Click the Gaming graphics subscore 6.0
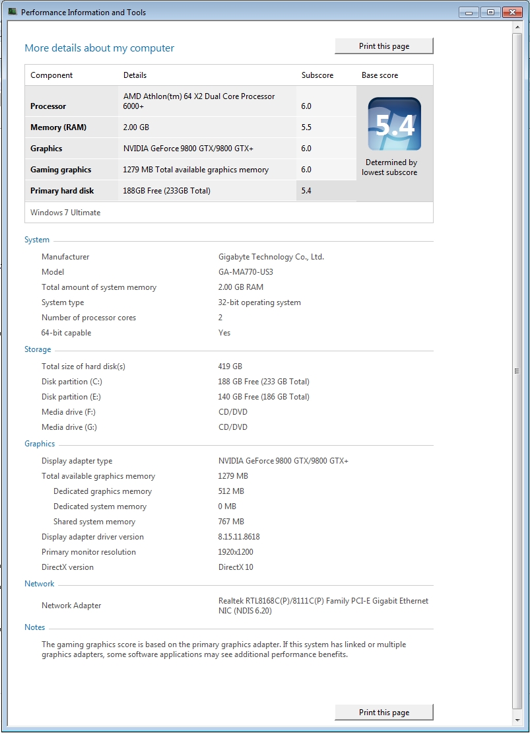This screenshot has height=733, width=530. tap(306, 170)
